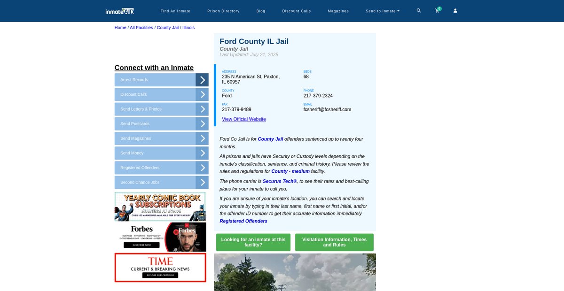
Task: Open the Forbes subscription banner
Action: click(160, 237)
